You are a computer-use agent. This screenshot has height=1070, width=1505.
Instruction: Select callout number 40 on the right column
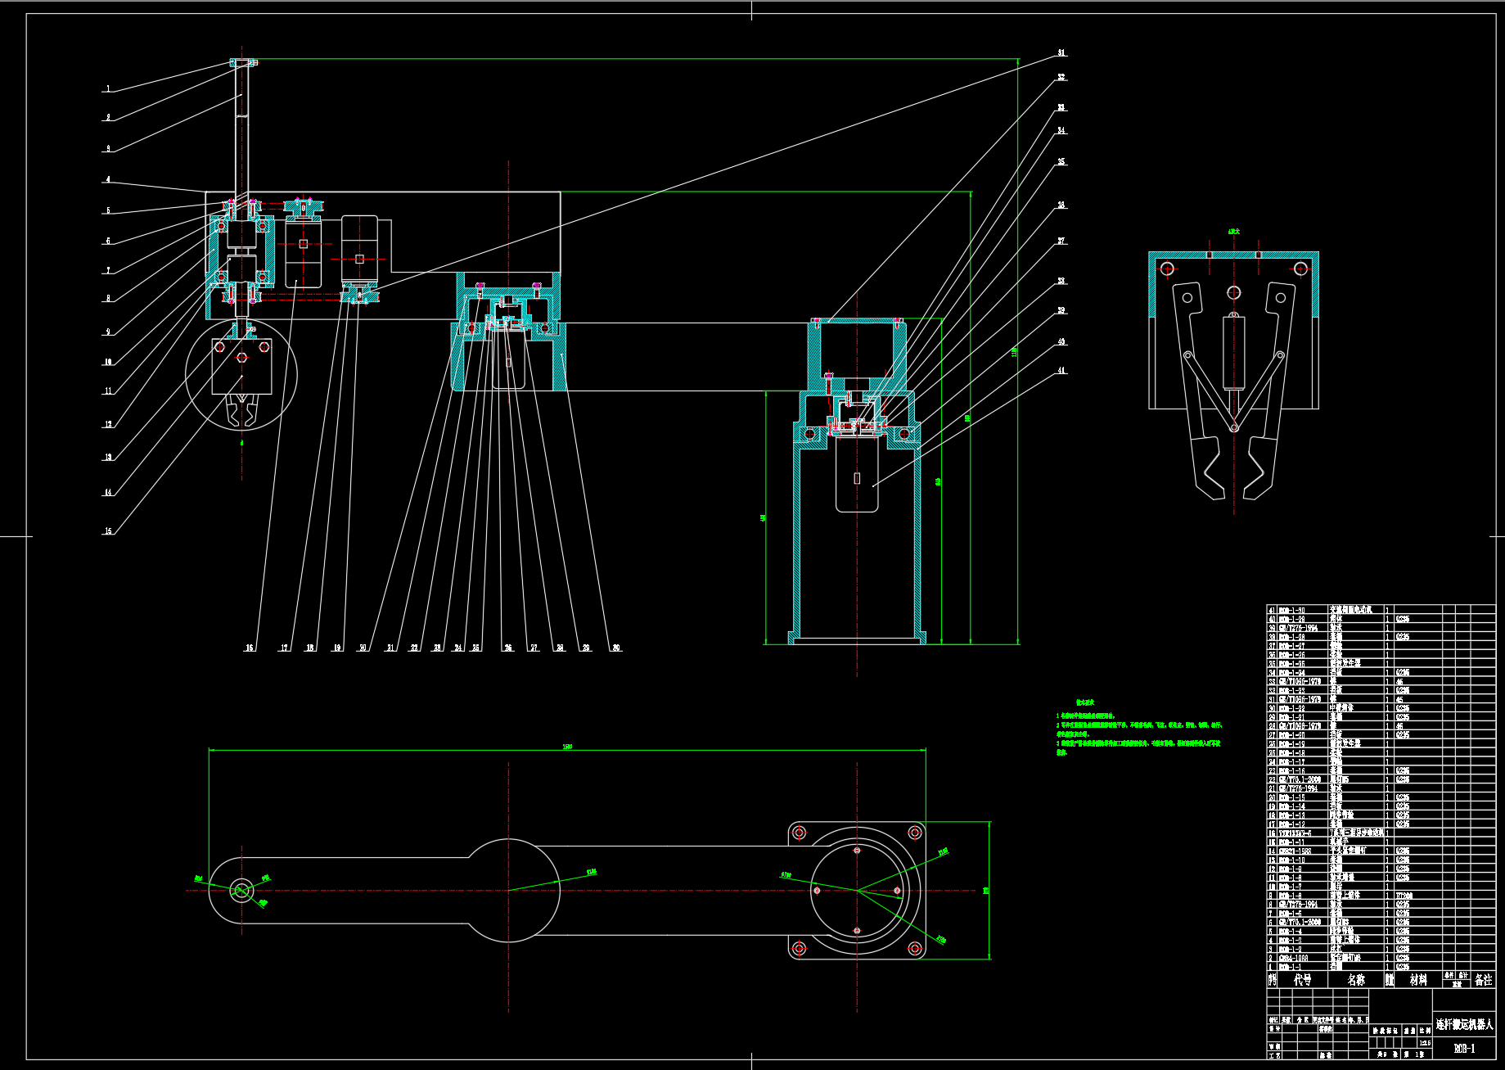click(1061, 341)
